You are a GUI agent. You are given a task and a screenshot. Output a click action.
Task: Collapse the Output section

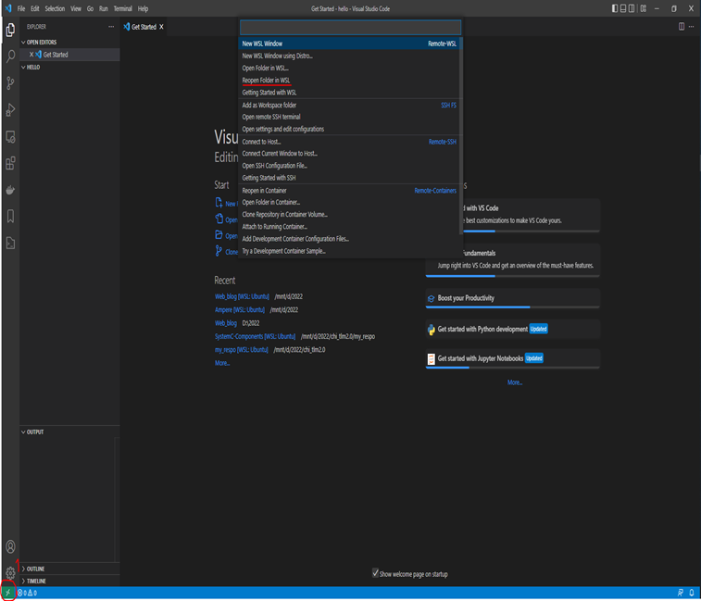pos(33,432)
